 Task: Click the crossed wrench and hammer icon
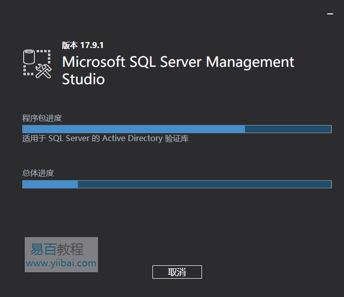[x=44, y=71]
